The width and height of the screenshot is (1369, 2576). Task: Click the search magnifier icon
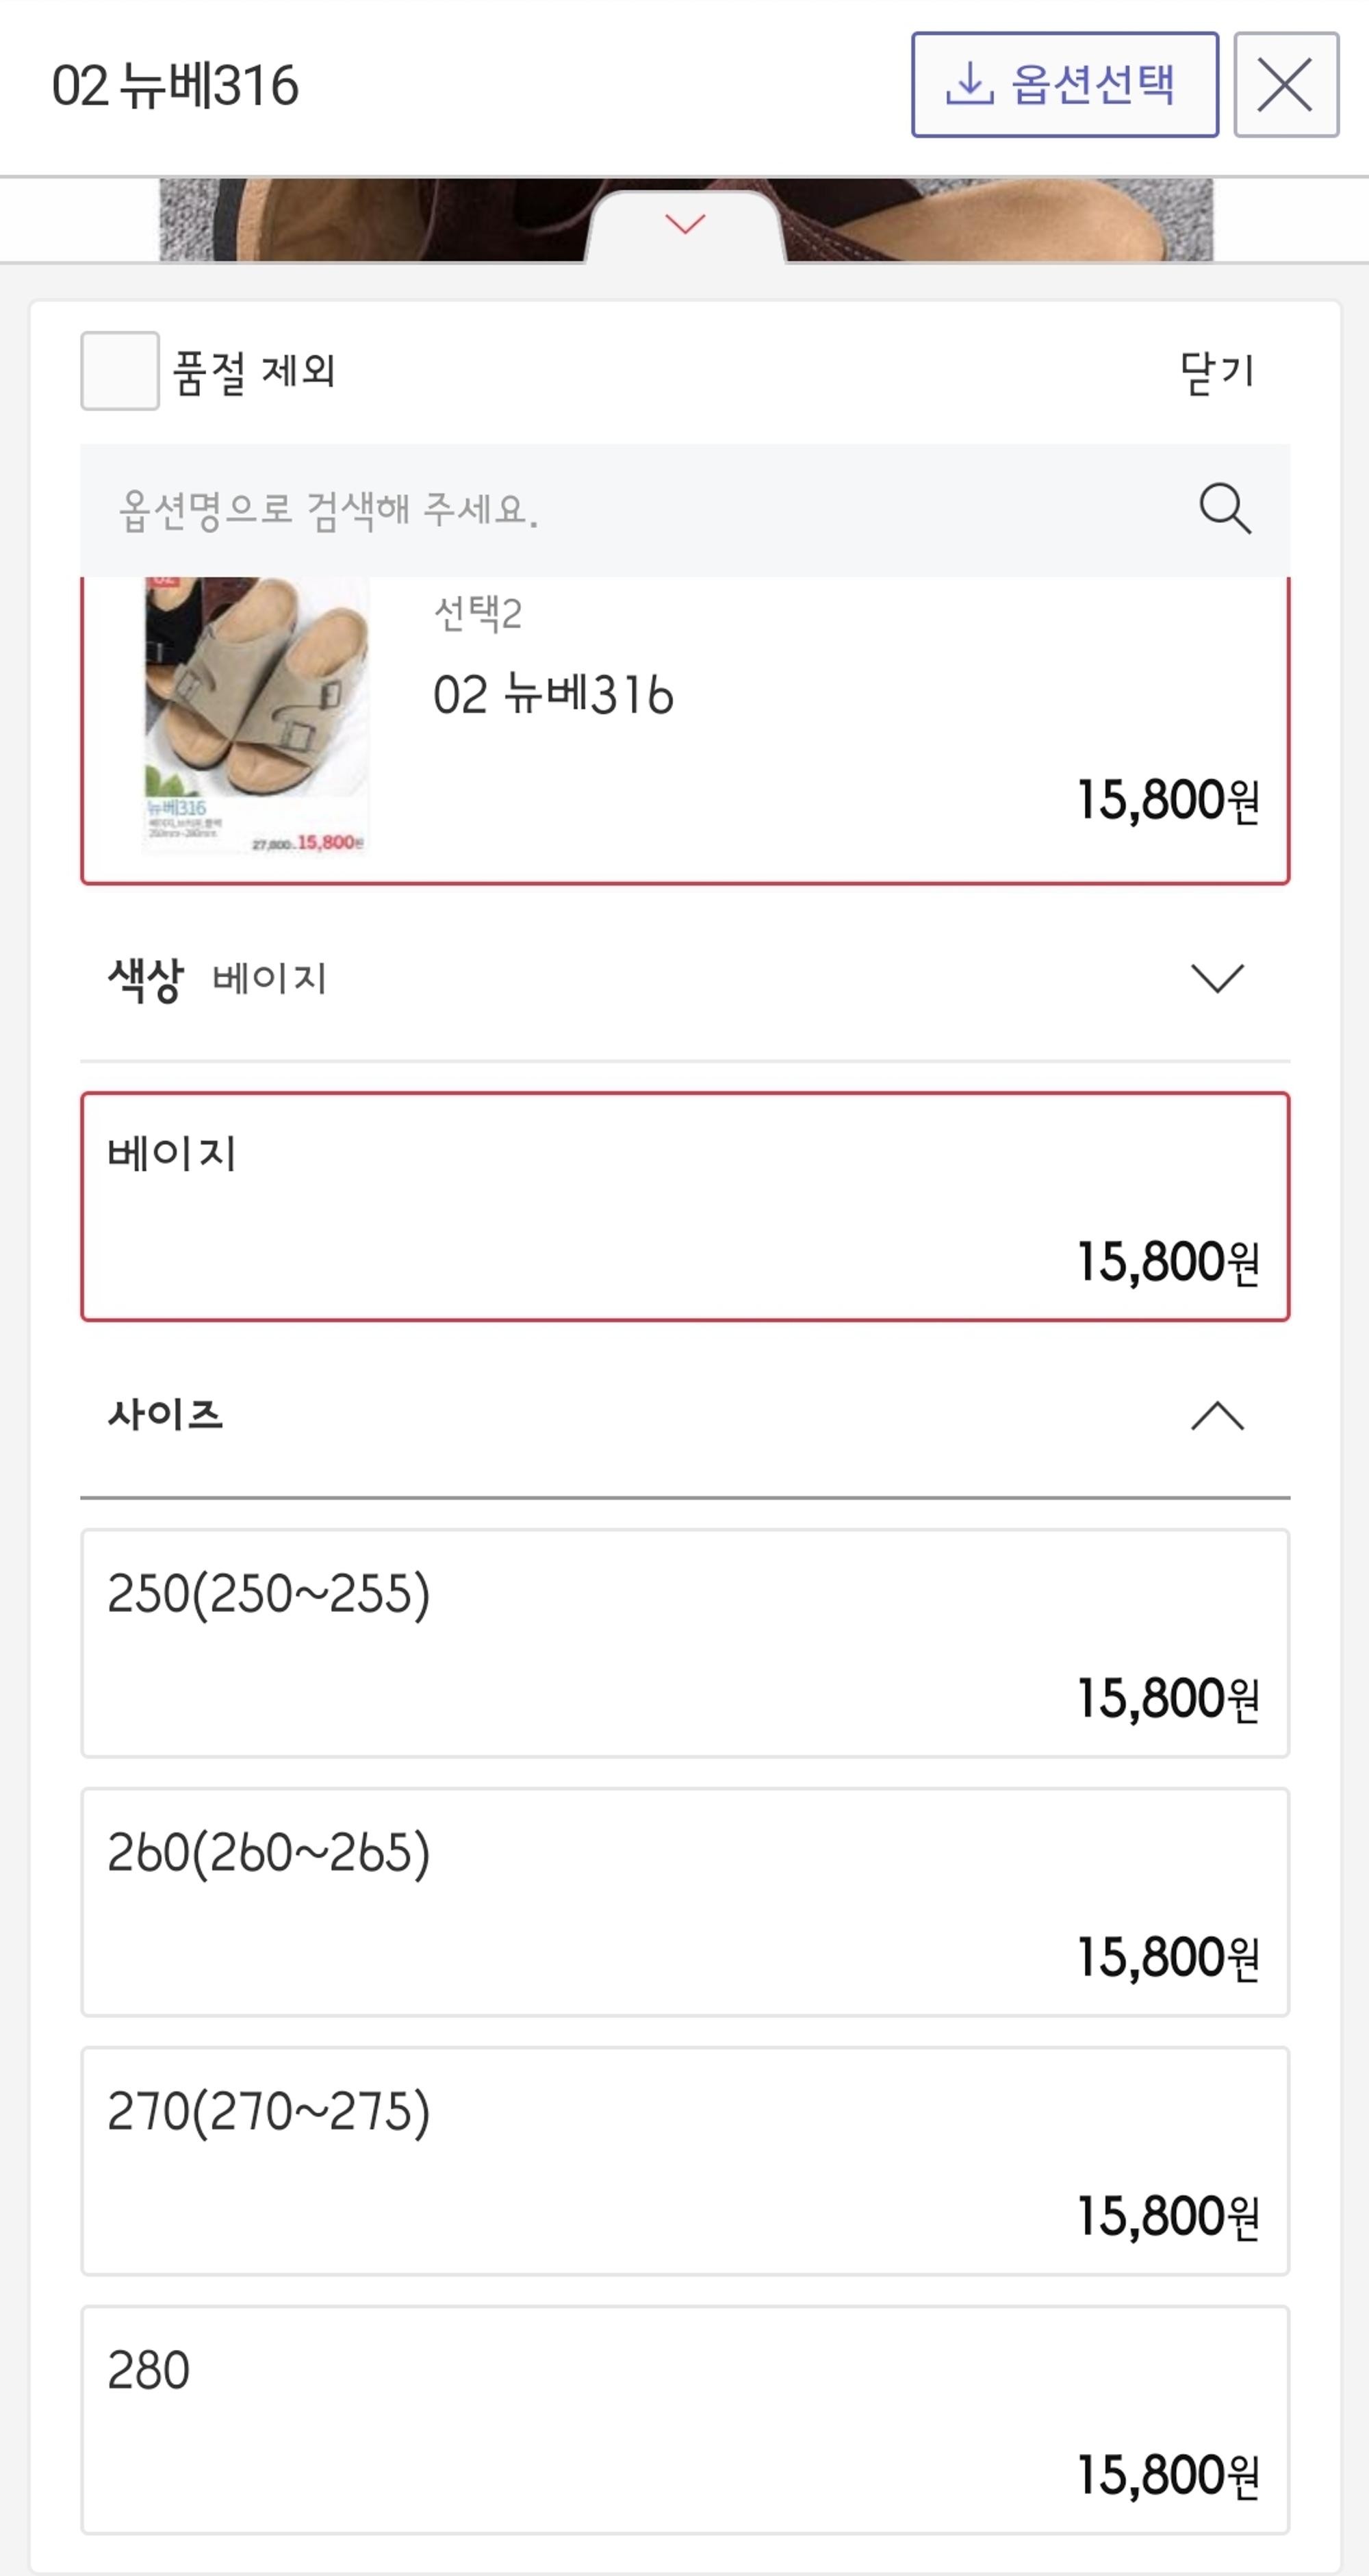(x=1224, y=509)
